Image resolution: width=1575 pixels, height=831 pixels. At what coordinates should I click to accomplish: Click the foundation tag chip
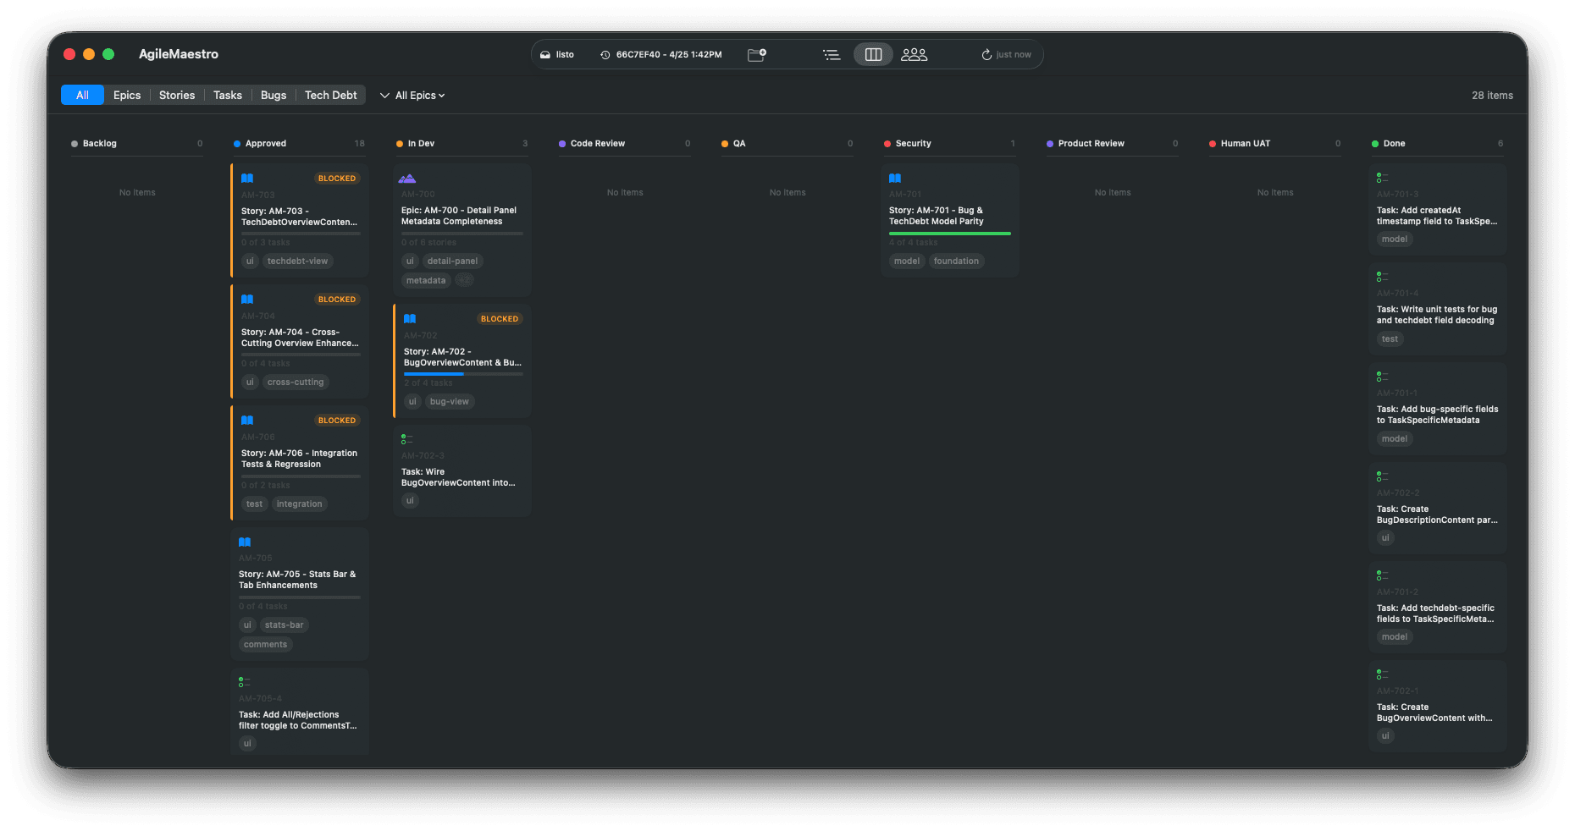[956, 261]
